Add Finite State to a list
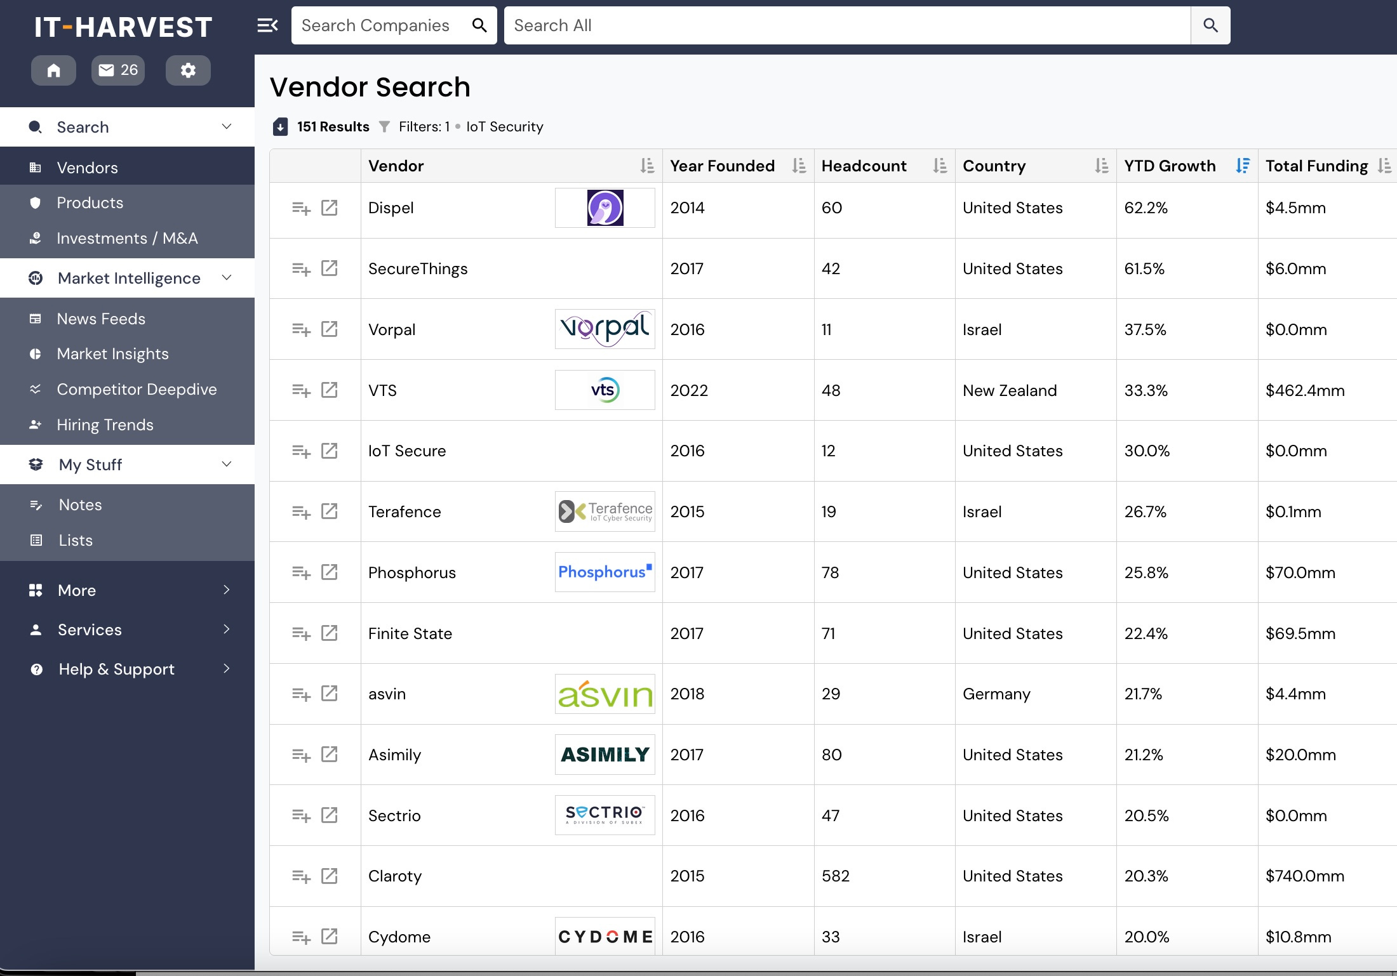The image size is (1397, 976). pos(301,633)
